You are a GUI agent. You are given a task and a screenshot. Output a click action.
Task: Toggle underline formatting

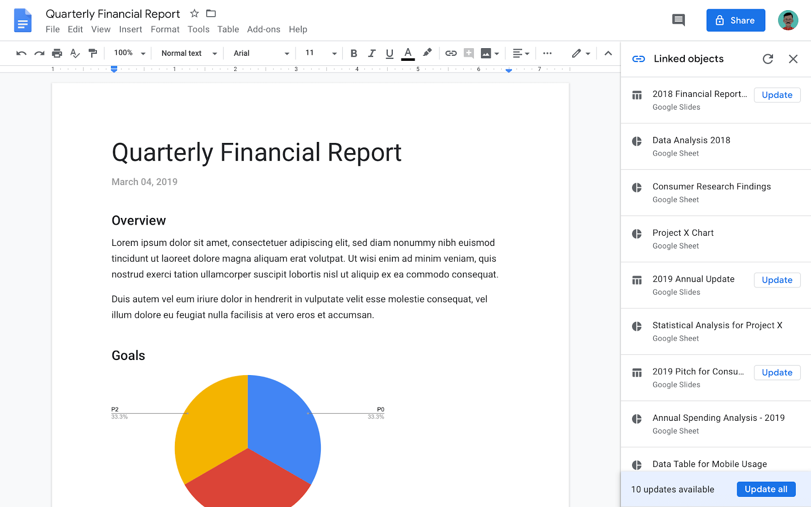click(389, 53)
